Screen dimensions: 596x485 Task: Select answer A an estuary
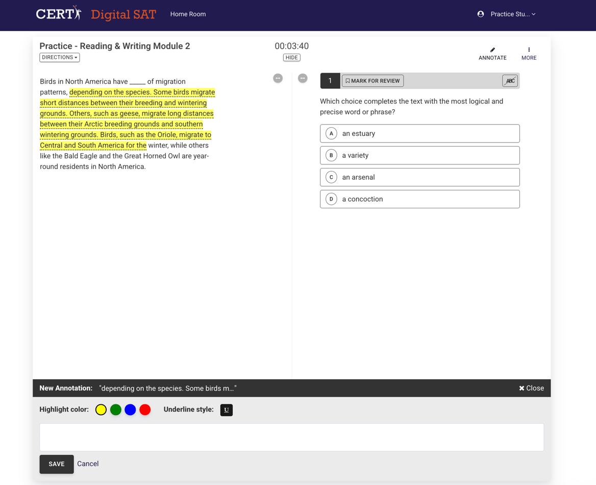click(x=419, y=134)
